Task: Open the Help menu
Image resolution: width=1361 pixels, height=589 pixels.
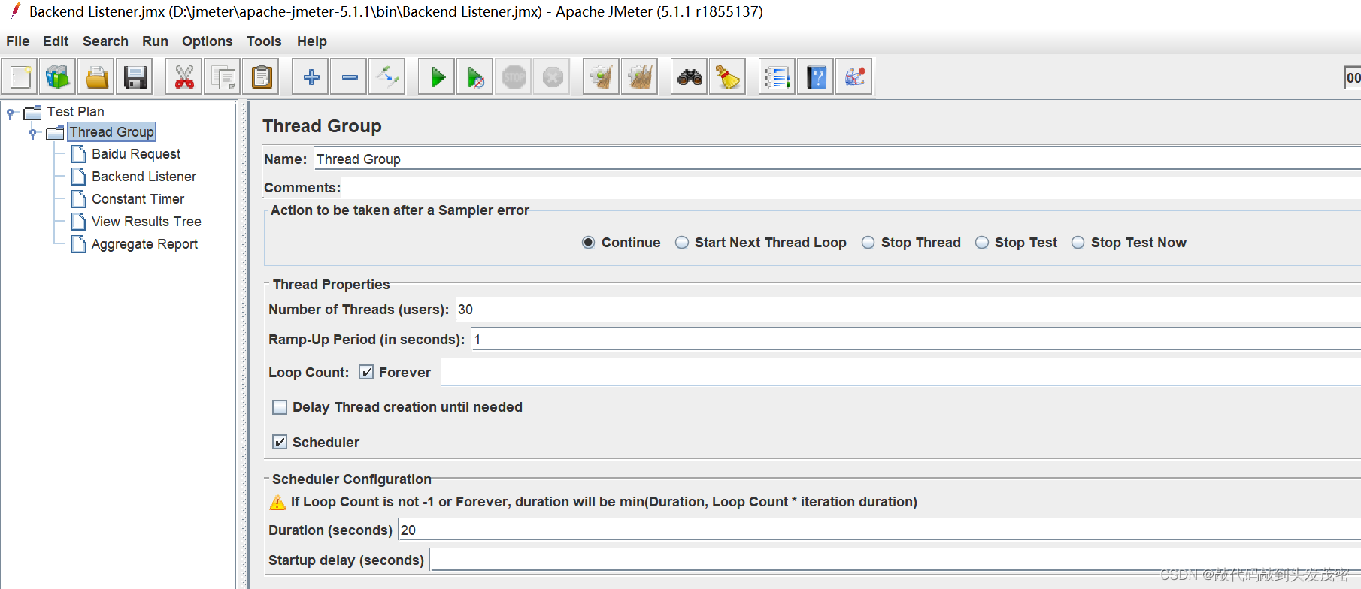Action: (311, 41)
